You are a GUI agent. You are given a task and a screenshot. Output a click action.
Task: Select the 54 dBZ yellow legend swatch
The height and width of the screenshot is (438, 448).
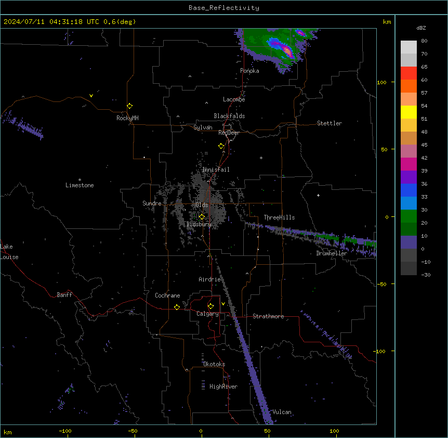[x=409, y=112]
